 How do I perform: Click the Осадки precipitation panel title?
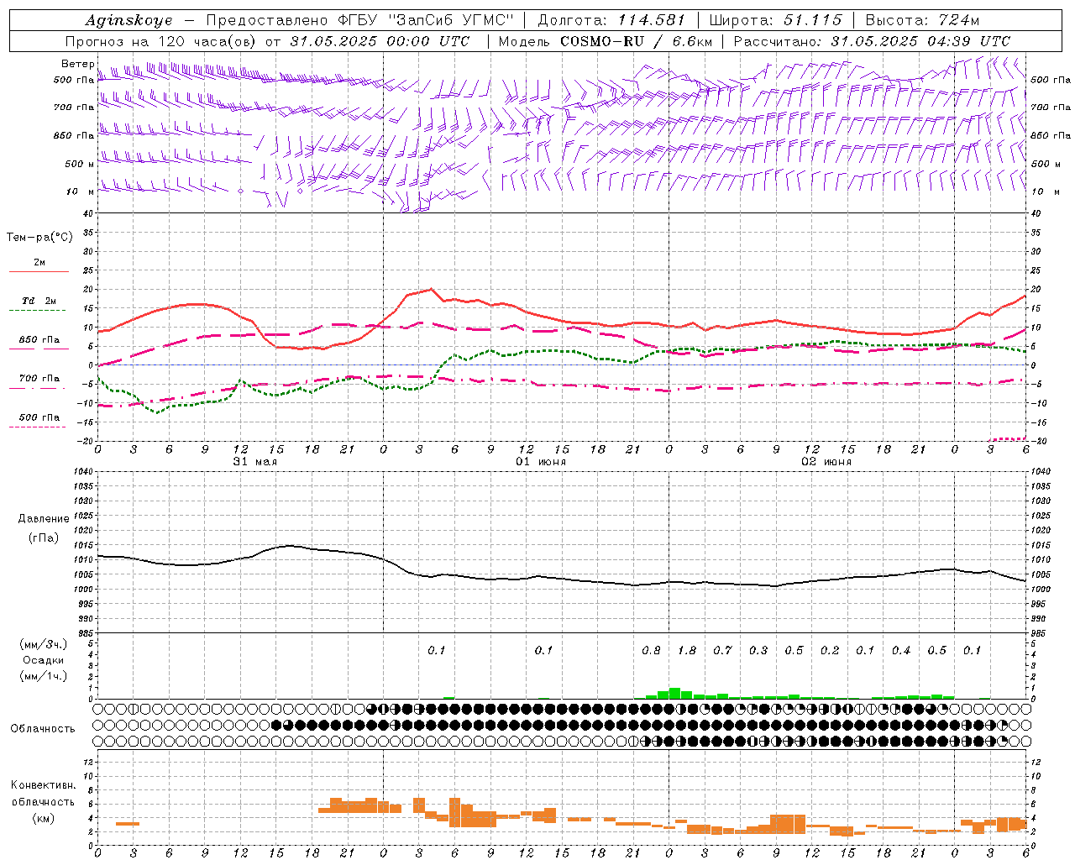pyautogui.click(x=44, y=660)
